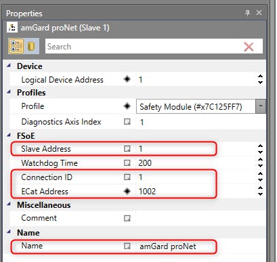Select the categorized view icon
Screen dimensions: 277x262
click(16, 46)
